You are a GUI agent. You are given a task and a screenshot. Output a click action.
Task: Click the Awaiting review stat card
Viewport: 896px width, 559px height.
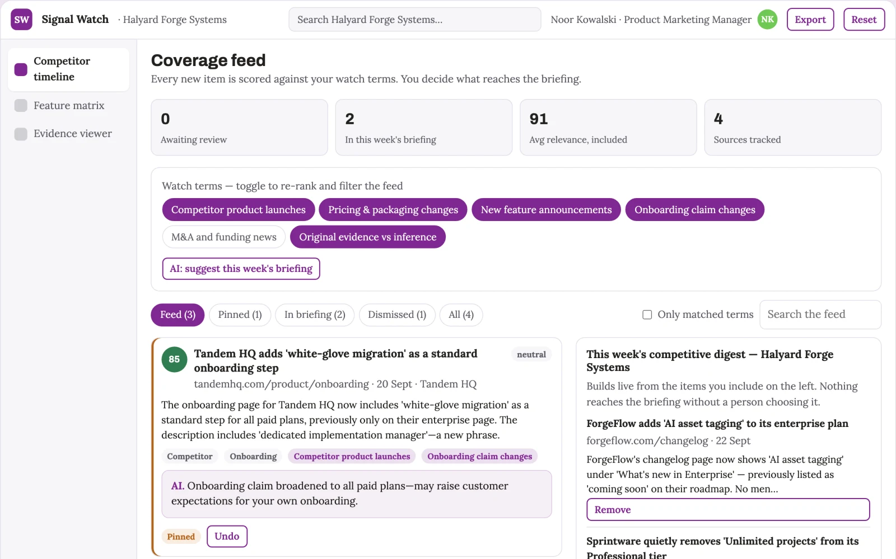point(239,128)
